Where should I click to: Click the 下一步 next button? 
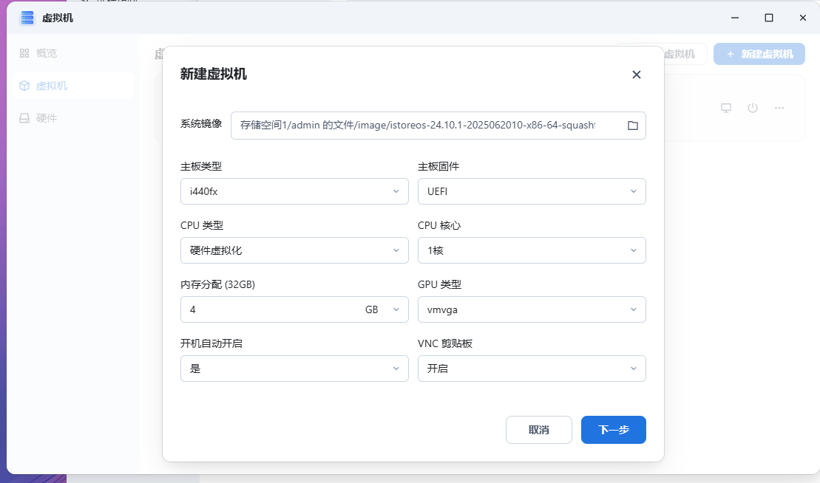click(x=613, y=430)
